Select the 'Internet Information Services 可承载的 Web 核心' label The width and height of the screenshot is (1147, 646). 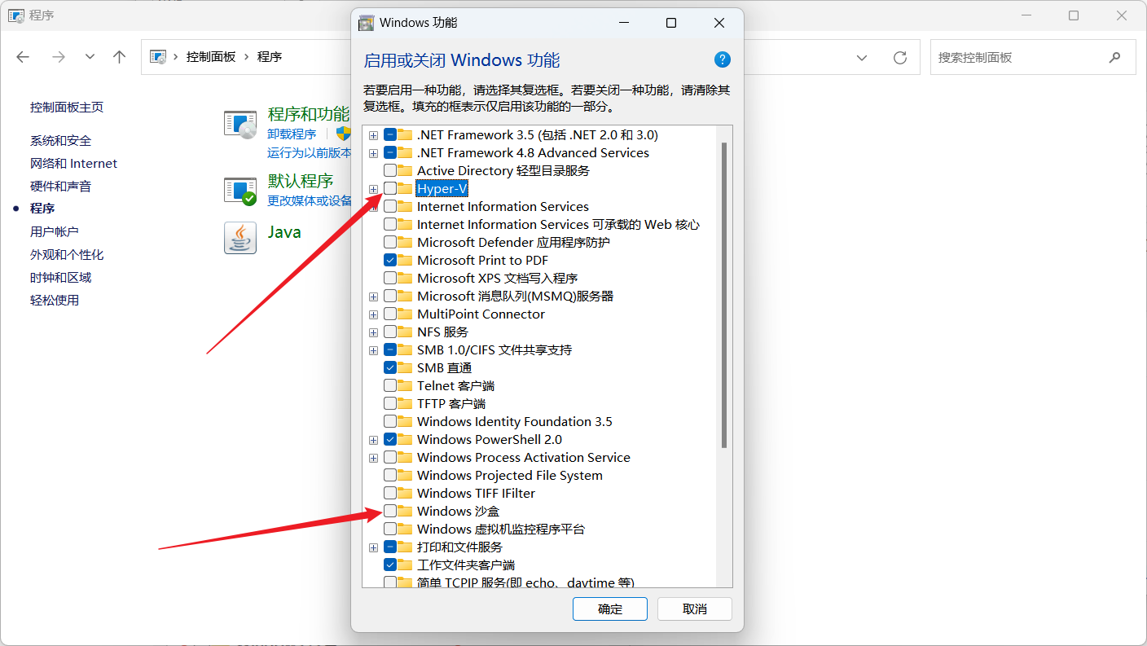click(x=558, y=224)
